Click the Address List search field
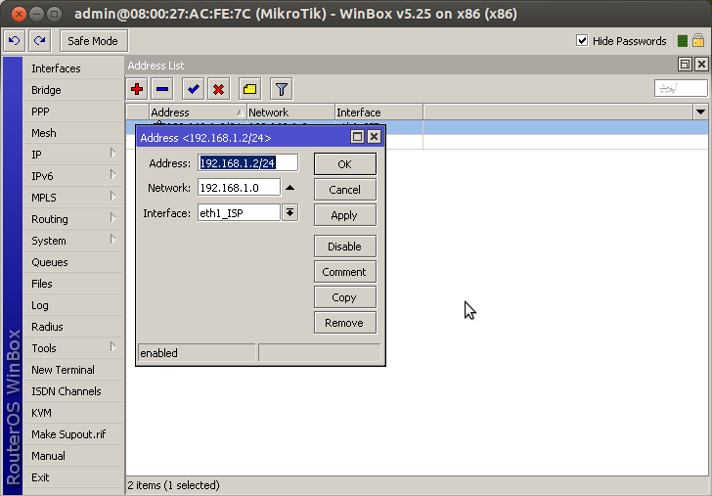The image size is (712, 496). (681, 88)
